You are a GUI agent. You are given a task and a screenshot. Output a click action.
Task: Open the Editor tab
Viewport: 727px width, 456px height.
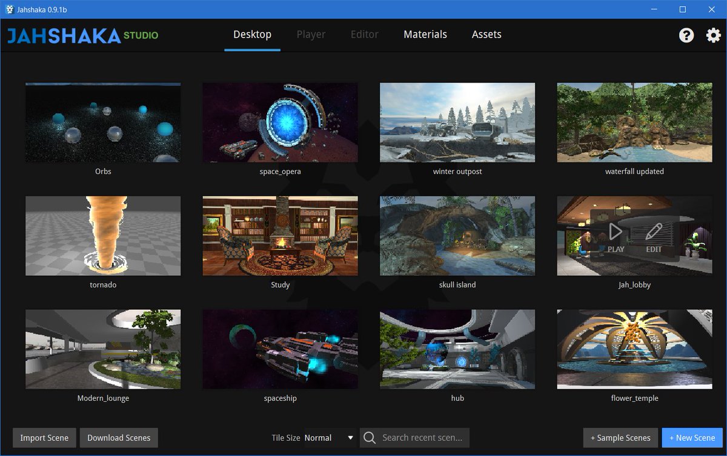(364, 35)
